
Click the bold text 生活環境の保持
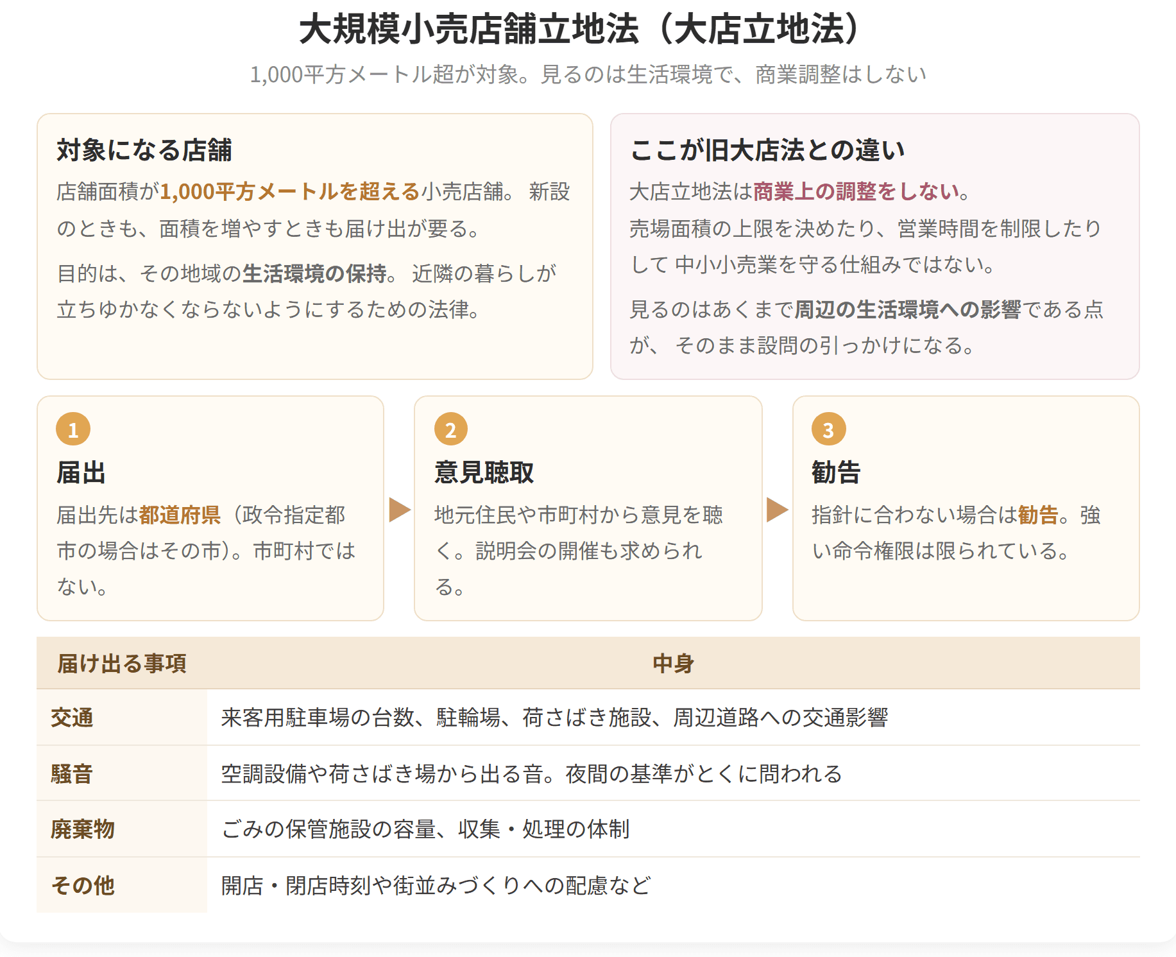coord(314,274)
